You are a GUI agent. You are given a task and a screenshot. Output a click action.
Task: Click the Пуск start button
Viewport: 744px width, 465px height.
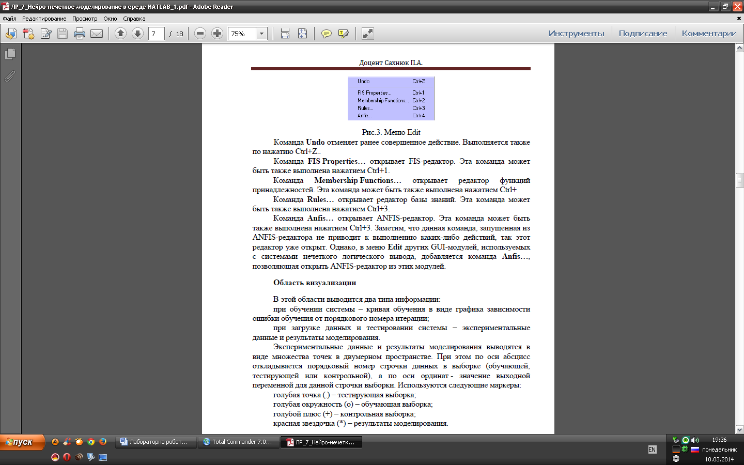click(22, 442)
